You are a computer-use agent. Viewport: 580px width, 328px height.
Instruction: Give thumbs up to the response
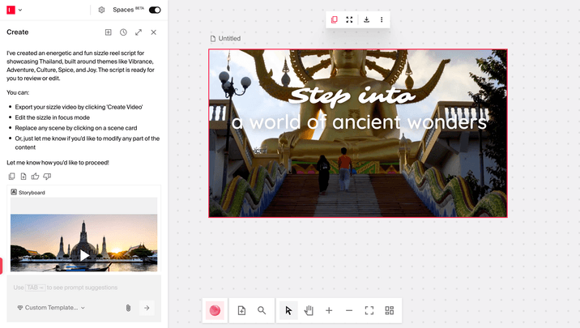[35, 176]
